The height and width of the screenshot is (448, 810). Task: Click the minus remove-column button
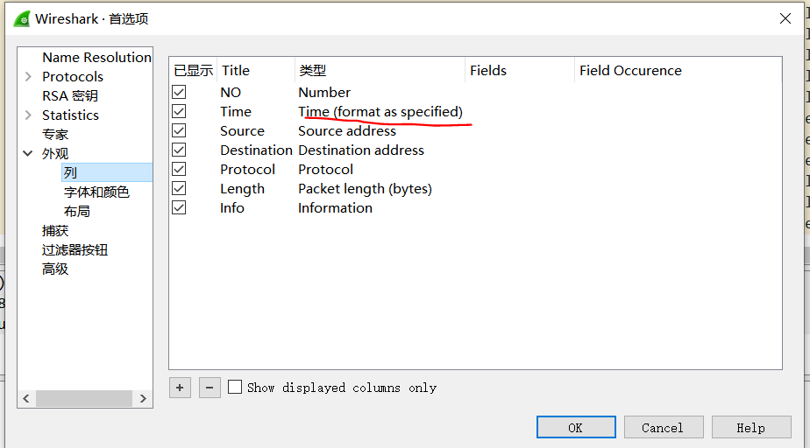[210, 387]
